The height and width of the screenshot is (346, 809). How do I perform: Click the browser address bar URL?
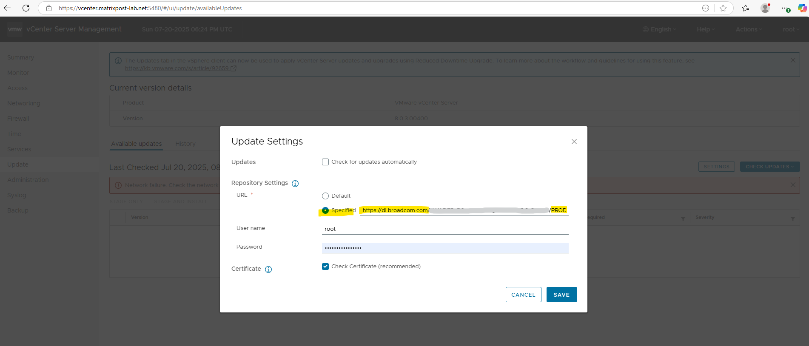pyautogui.click(x=150, y=8)
